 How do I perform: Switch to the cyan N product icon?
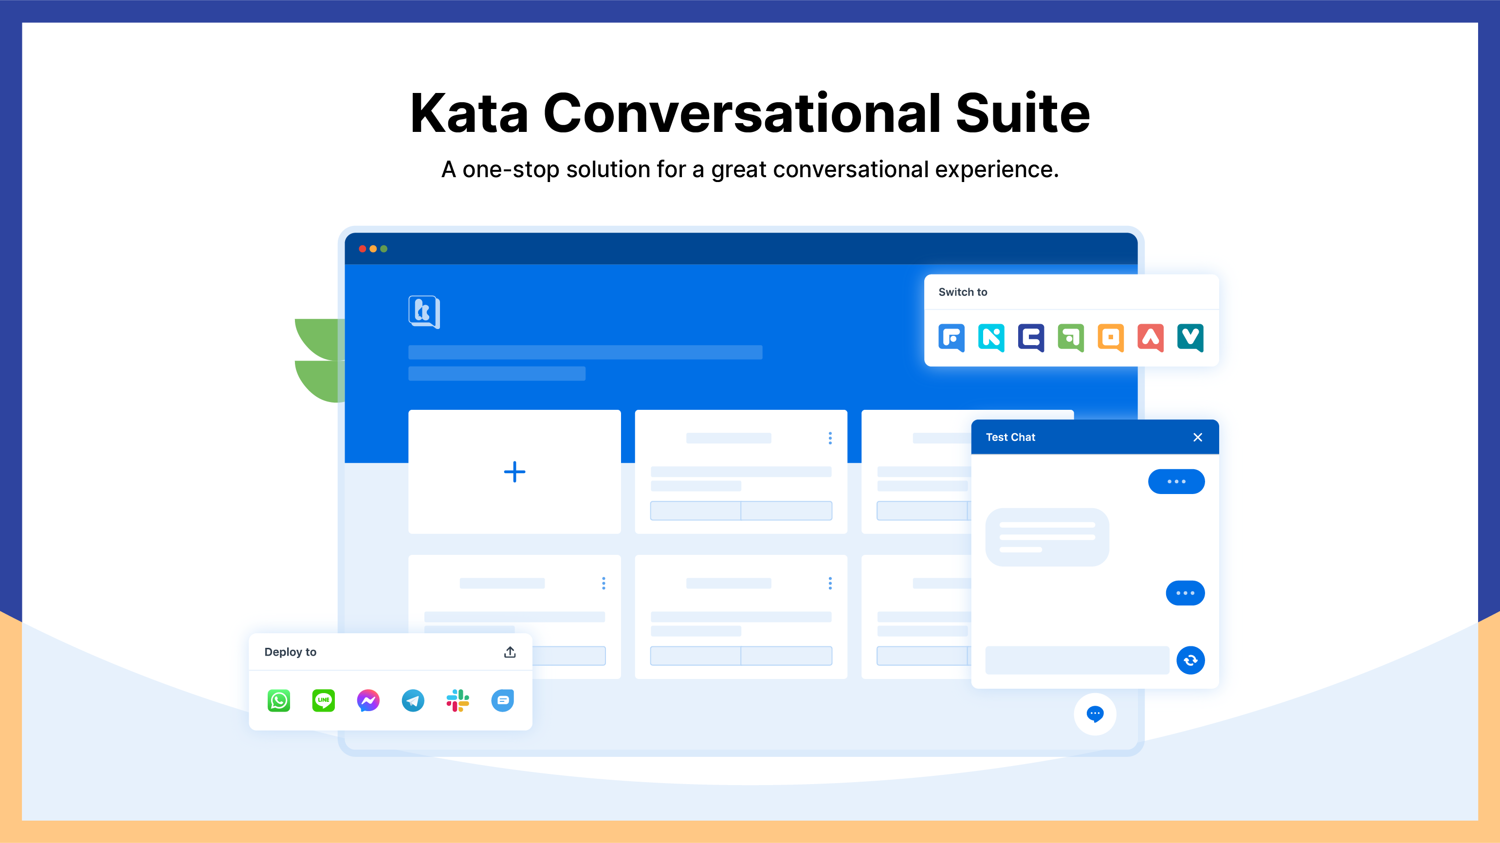tap(991, 338)
